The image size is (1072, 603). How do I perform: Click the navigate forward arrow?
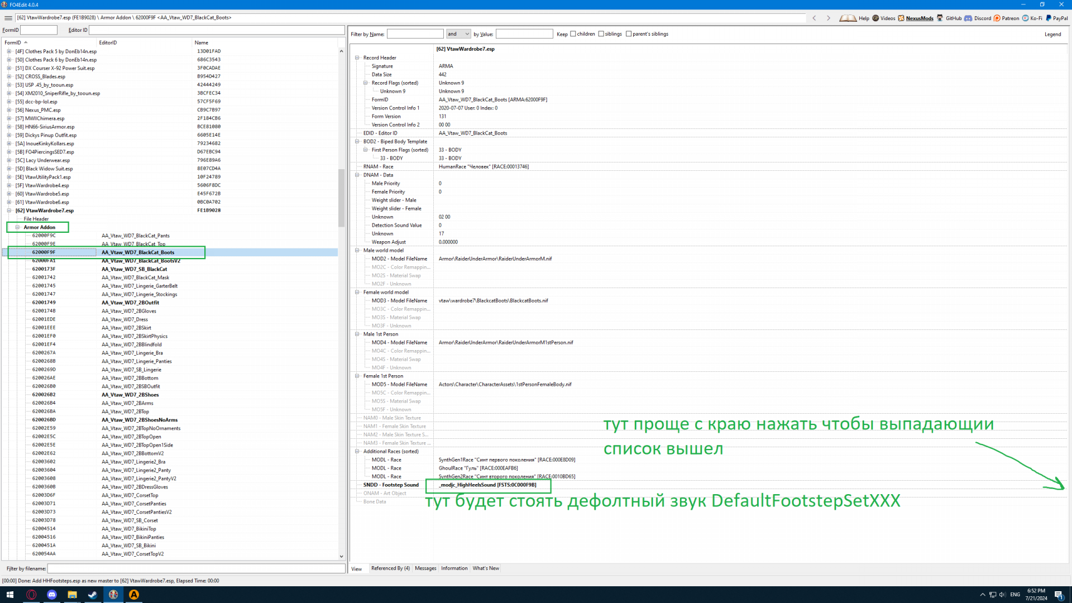829,18
